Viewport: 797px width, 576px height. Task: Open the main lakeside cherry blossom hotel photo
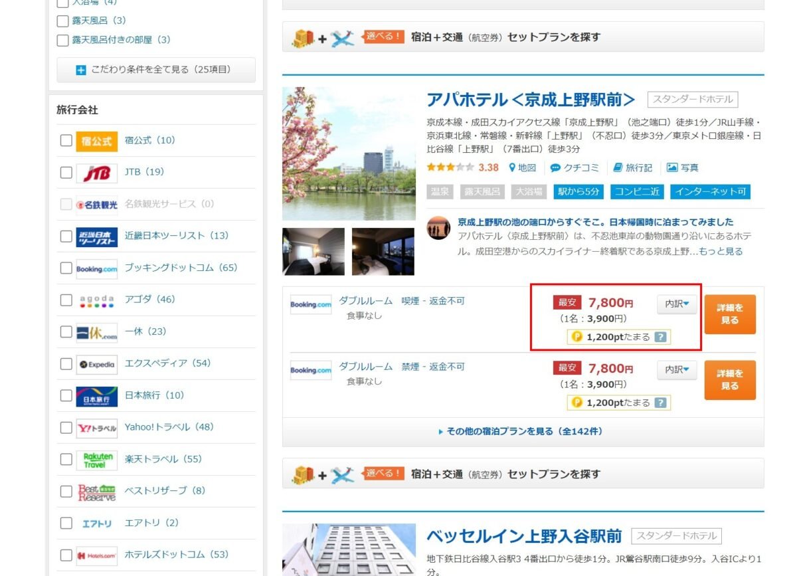coord(349,154)
